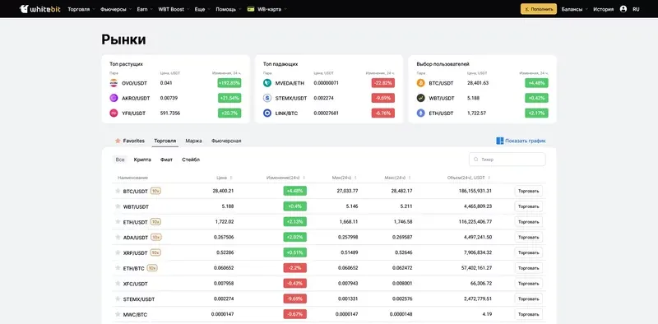Click the STEMX/USDT coin icon in top fallers

(x=267, y=98)
